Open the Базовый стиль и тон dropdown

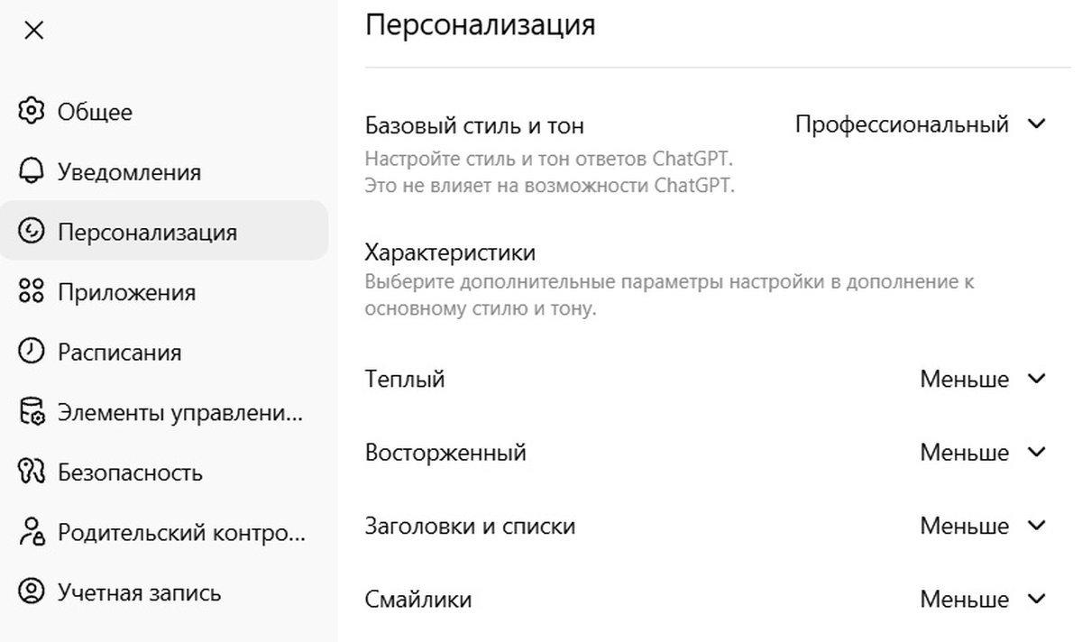tap(920, 124)
